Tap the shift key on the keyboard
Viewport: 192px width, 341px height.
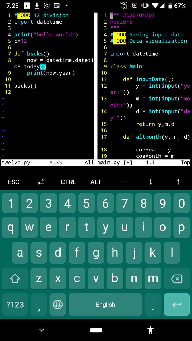15,279
